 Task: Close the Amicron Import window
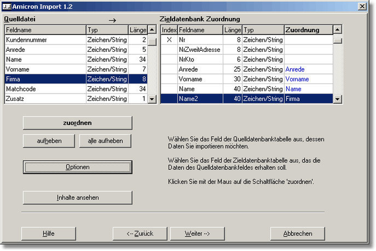(362, 6)
